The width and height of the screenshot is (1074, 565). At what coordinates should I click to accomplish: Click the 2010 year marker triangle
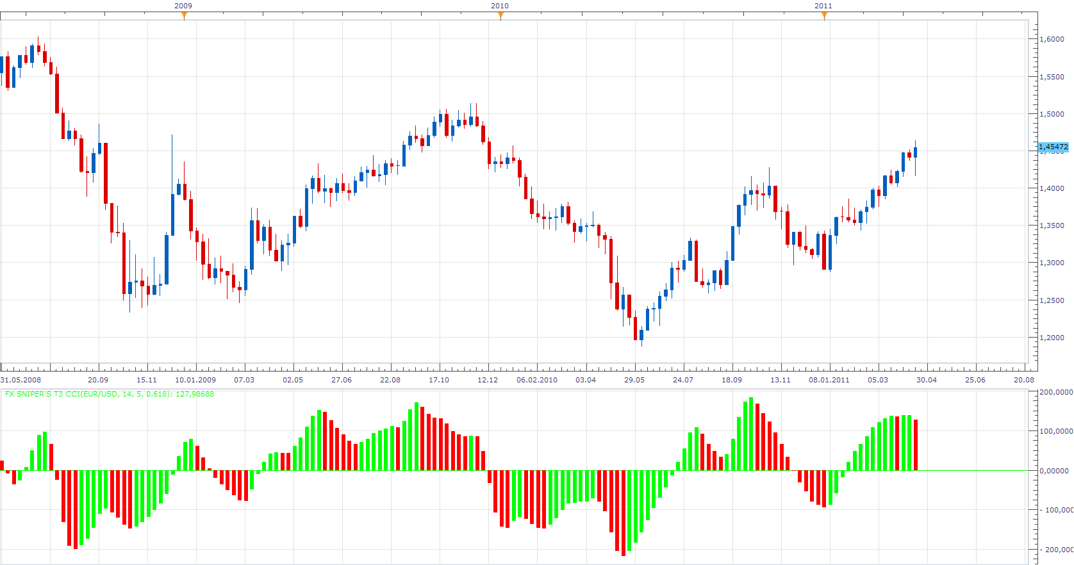tap(500, 15)
